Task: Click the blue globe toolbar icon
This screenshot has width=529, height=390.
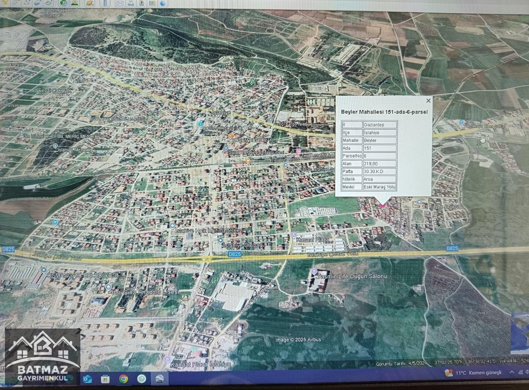Action: [x=163, y=3]
